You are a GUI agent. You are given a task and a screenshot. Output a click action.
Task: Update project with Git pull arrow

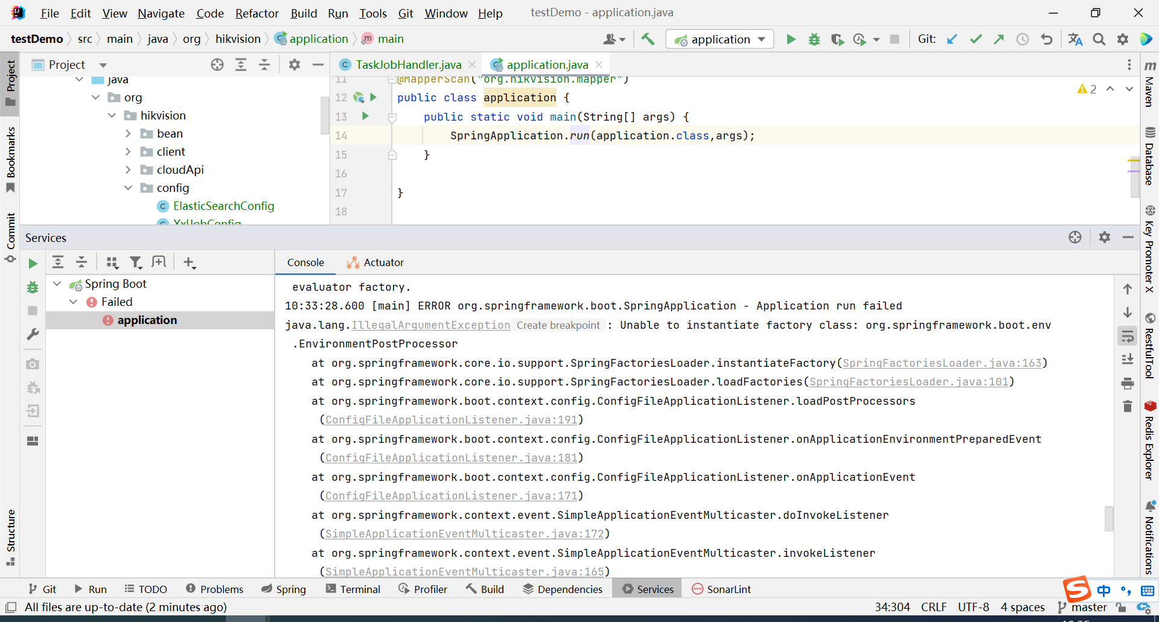point(952,39)
